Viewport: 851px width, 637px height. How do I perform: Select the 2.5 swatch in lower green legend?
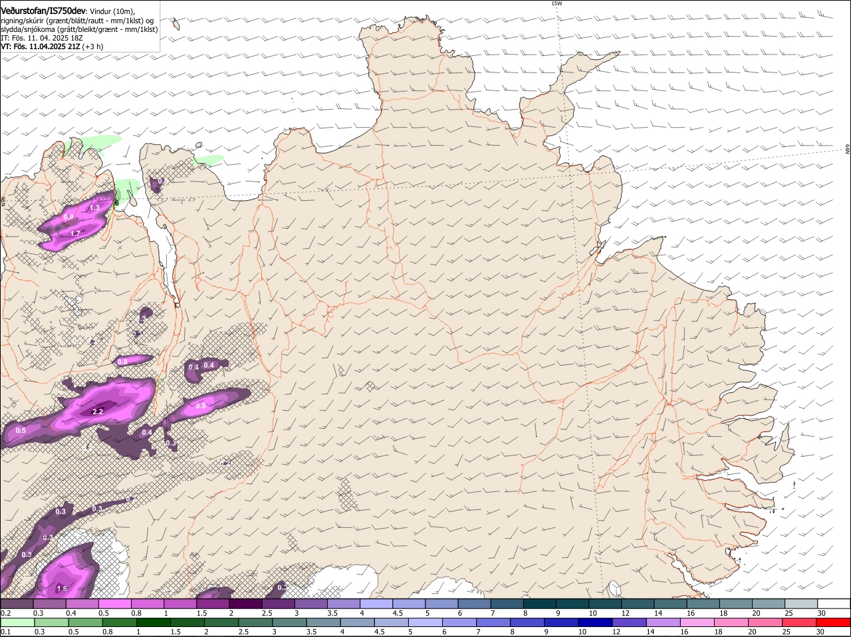pos(255,623)
